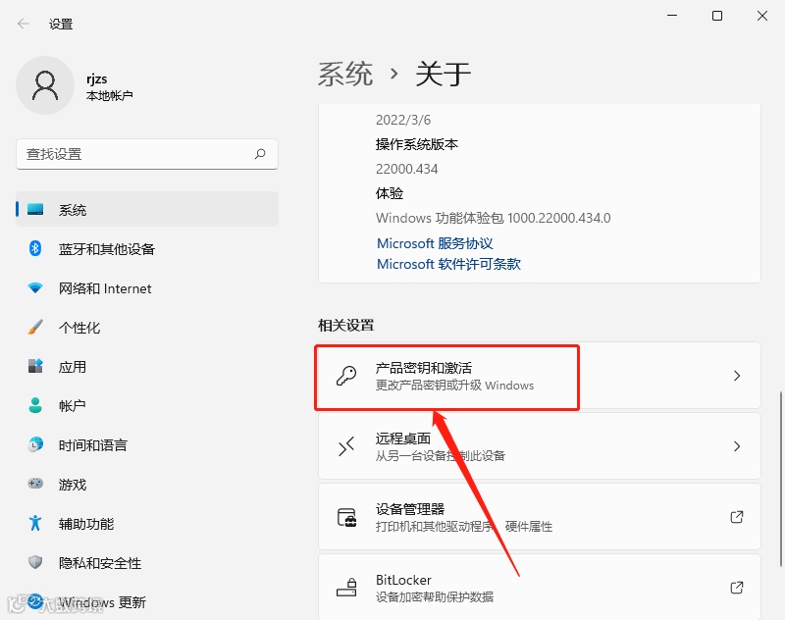Image resolution: width=785 pixels, height=620 pixels.
Task: Open 远程桌面 card
Action: coord(540,446)
